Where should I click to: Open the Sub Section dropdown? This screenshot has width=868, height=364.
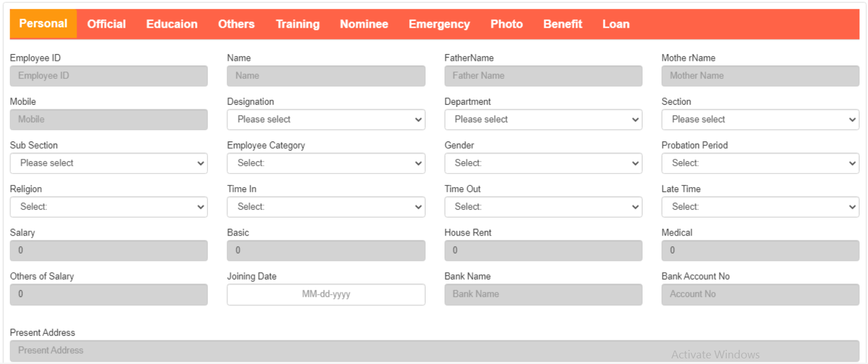click(109, 163)
